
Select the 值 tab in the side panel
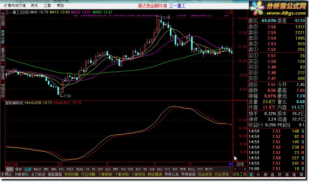tap(294, 175)
